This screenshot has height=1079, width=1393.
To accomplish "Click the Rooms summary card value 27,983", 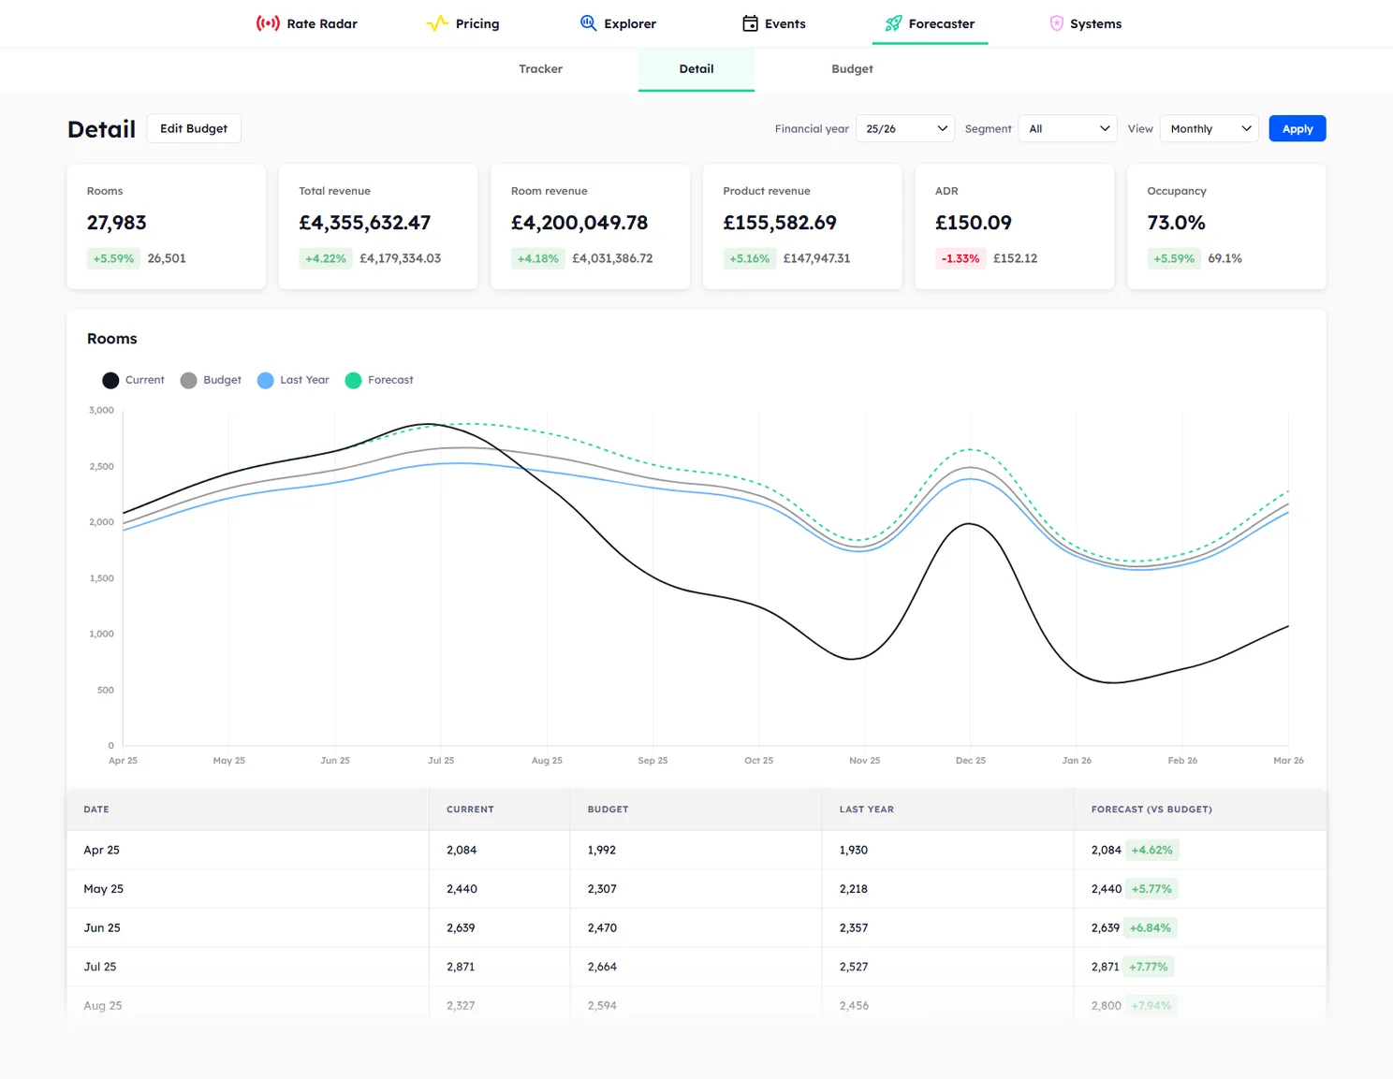I will click(x=117, y=223).
